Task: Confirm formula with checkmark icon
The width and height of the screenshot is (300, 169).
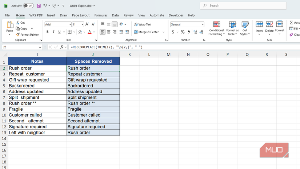Action: coord(56,47)
